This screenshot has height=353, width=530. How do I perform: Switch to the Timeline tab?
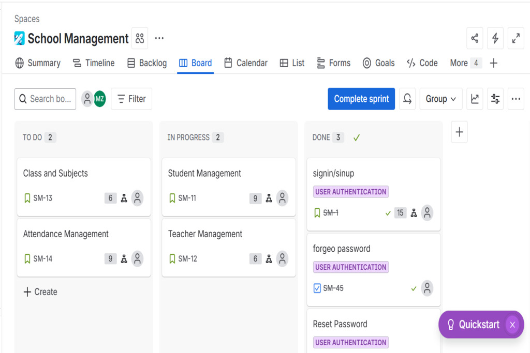click(x=94, y=63)
